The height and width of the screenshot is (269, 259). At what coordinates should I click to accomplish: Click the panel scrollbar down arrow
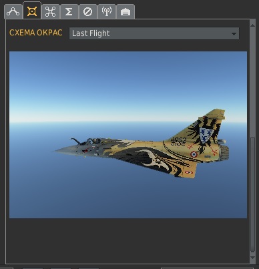[252, 258]
